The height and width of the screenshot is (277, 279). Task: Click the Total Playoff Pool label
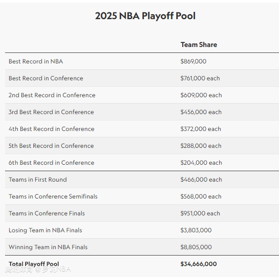(x=34, y=264)
